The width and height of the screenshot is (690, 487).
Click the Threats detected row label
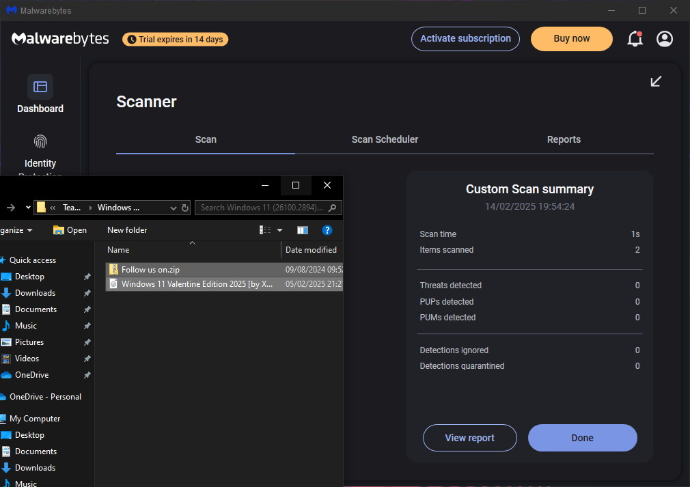click(x=451, y=285)
